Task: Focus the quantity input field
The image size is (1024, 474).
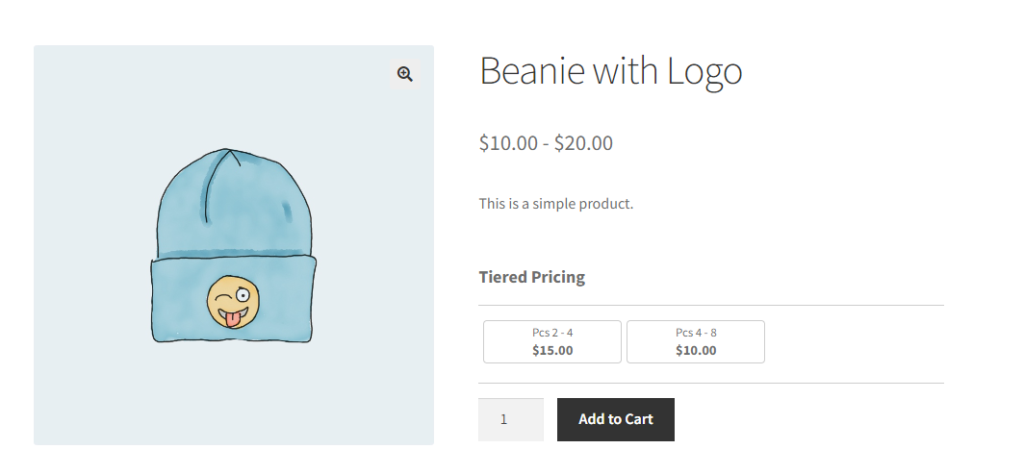Action: point(511,419)
